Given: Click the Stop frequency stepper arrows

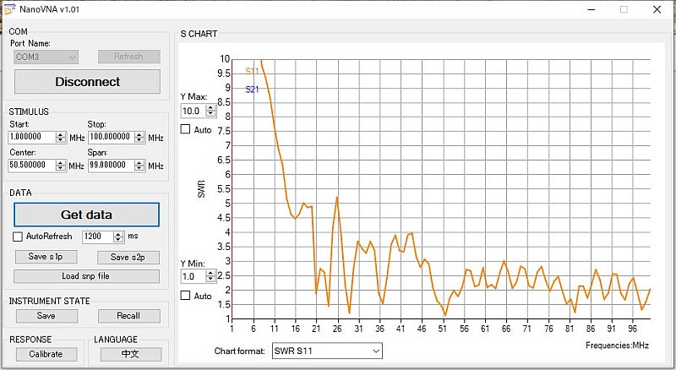Looking at the screenshot, I should tap(139, 137).
